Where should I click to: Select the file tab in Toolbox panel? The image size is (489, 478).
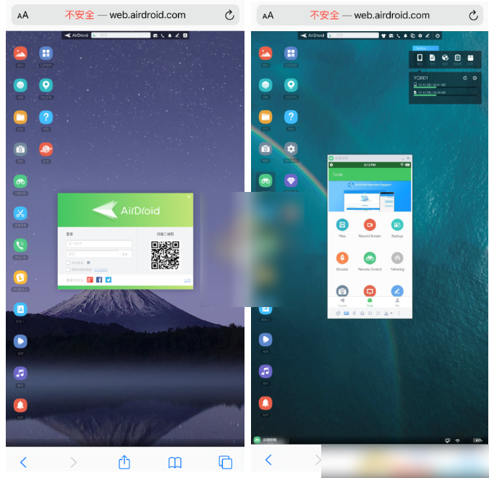click(433, 59)
